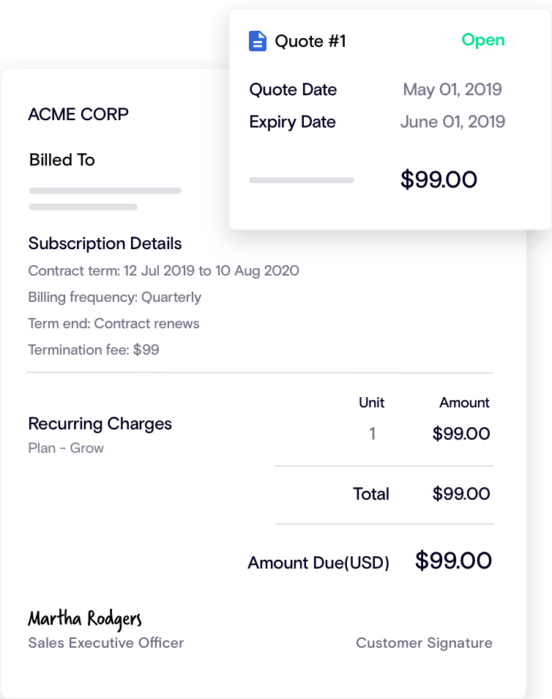Click the Contract term date range line
This screenshot has width=552, height=699.
tap(163, 271)
